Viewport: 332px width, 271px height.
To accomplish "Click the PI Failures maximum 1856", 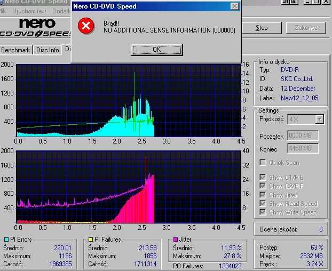I will [x=150, y=256].
